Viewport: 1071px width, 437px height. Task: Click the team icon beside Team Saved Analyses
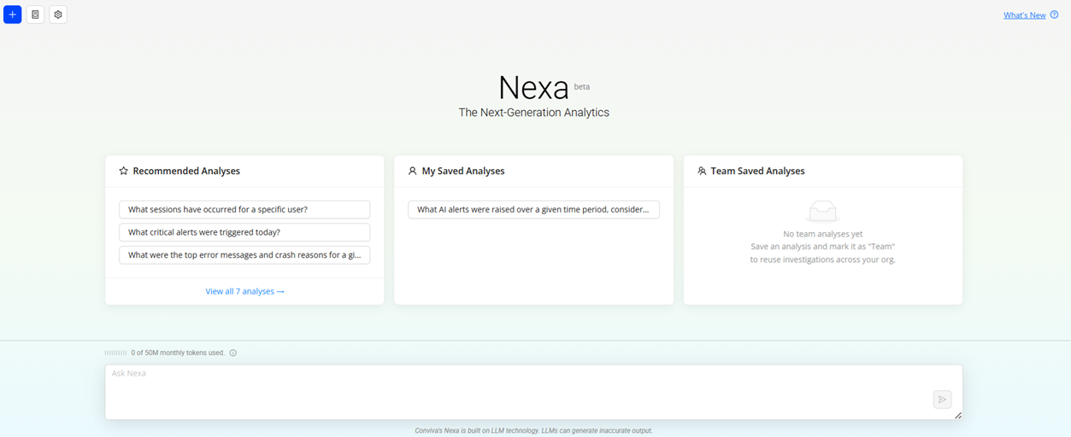click(x=702, y=171)
